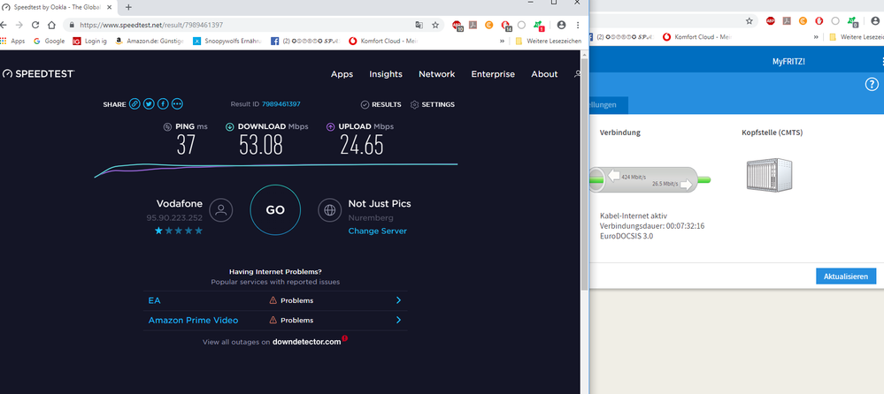
Task: Expand hidden bookmarks in FRITZ!Box window
Action: 816,36
